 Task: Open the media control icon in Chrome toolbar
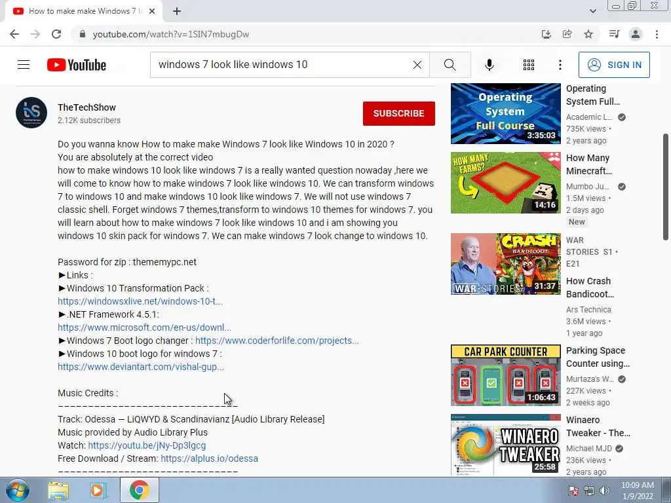(614, 34)
